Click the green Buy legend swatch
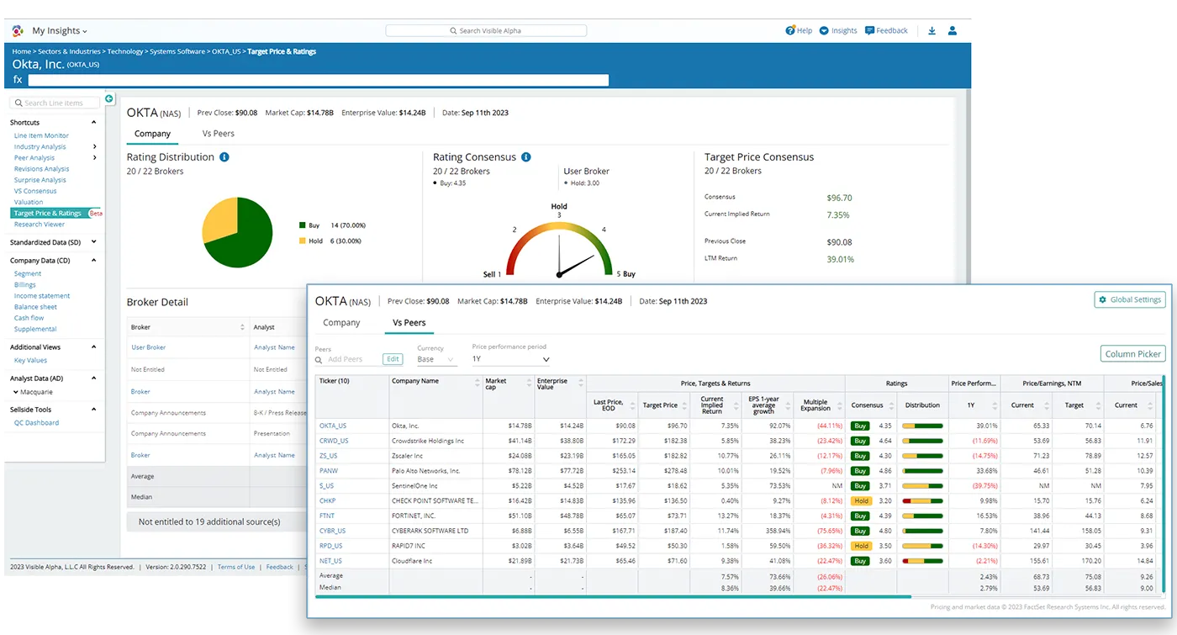 point(303,225)
